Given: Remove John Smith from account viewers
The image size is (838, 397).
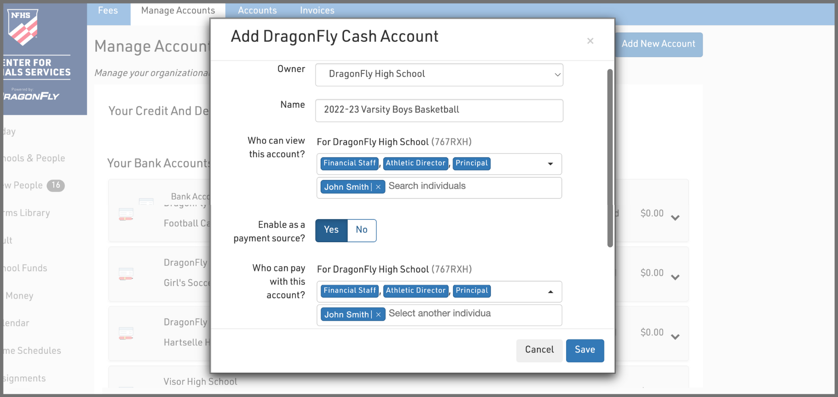Looking at the screenshot, I should [x=378, y=187].
